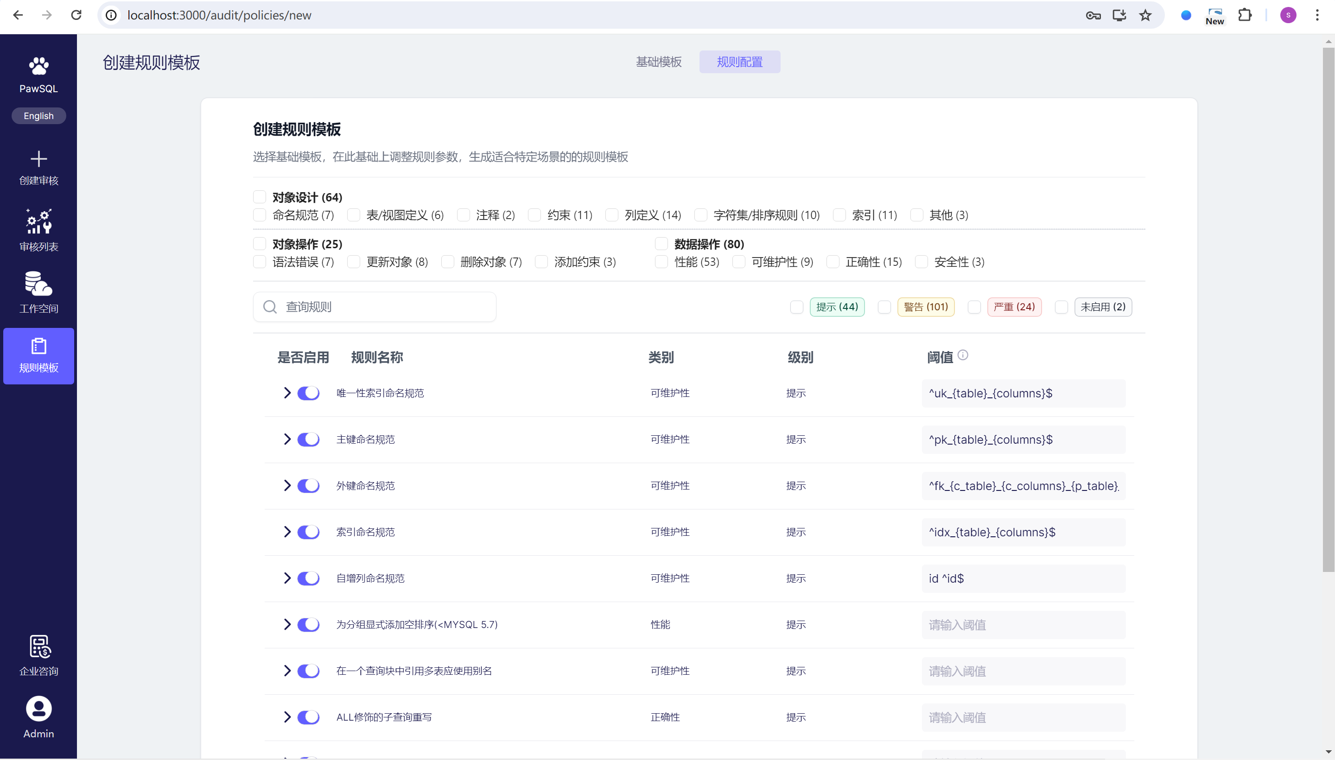Viewport: 1335px width, 760px height.
Task: Bookmark this page with star icon
Action: (1145, 15)
